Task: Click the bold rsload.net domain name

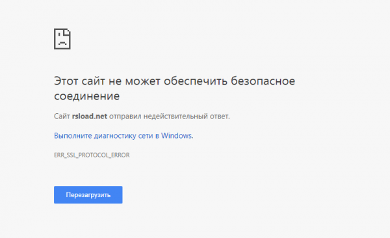Action: 90,116
